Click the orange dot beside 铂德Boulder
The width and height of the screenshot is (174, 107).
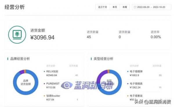tap(44, 96)
